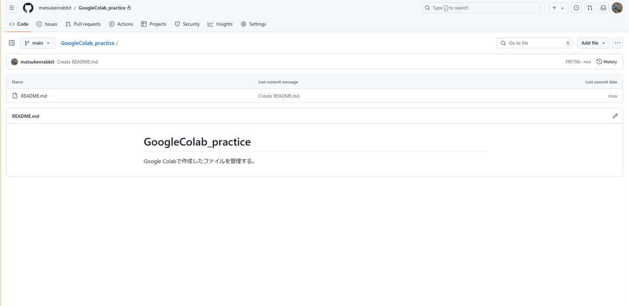The width and height of the screenshot is (629, 306).
Task: Open the global issues icon
Action: (x=576, y=7)
